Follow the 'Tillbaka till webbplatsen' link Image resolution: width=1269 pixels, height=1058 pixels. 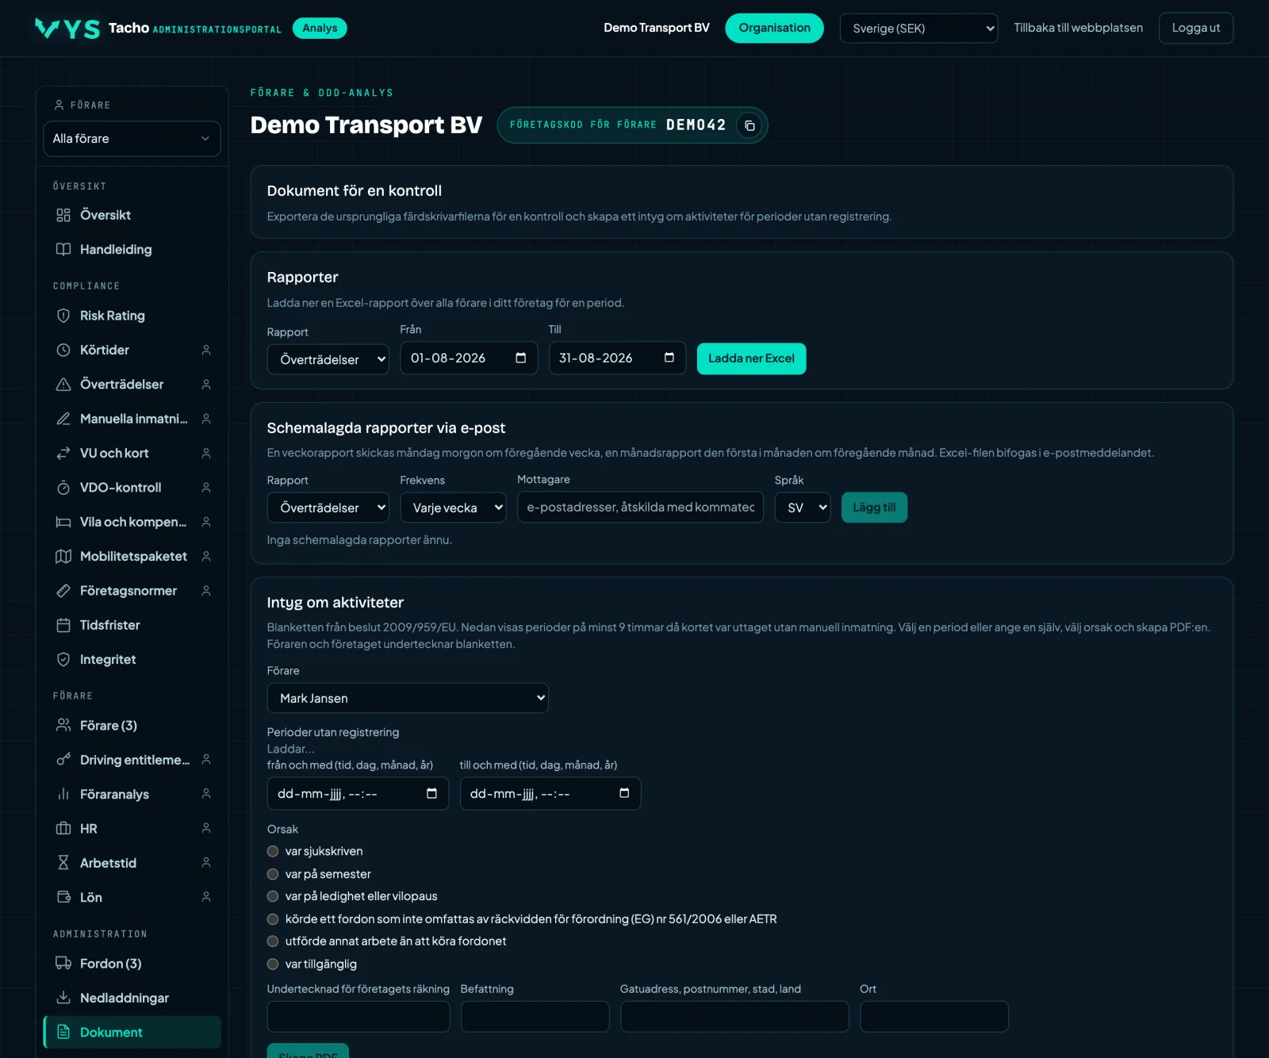click(x=1079, y=28)
